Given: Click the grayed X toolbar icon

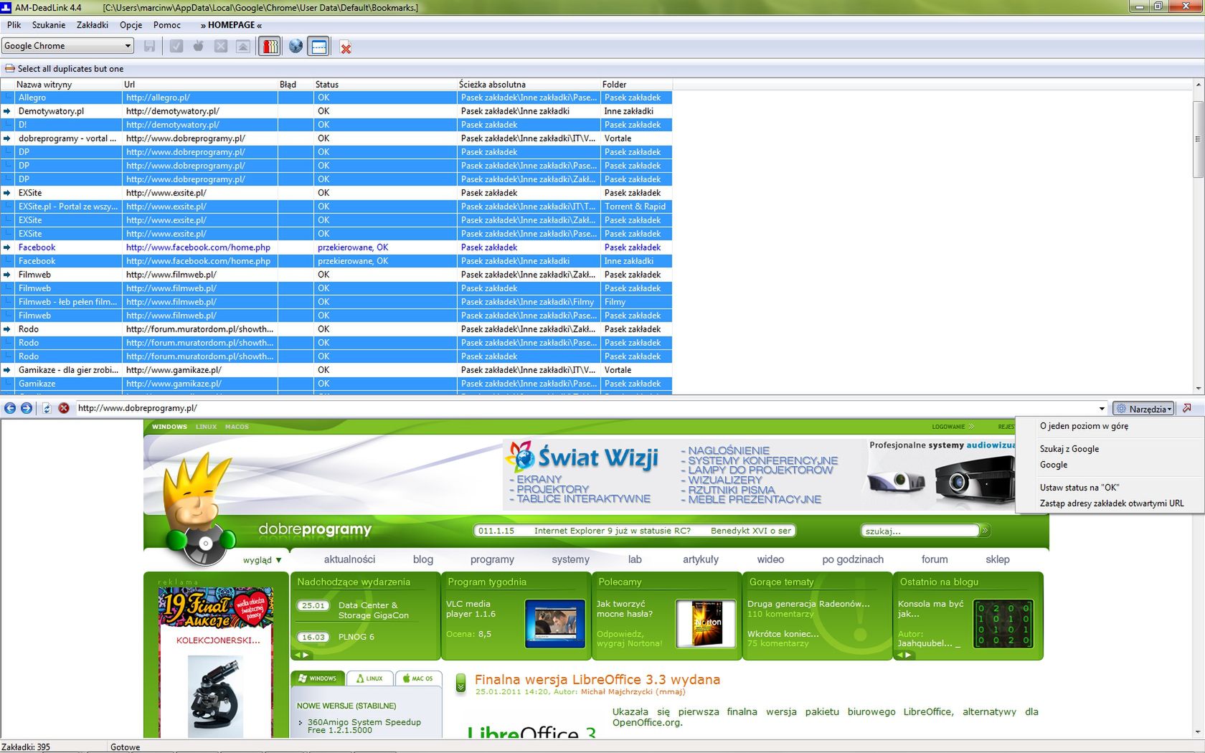Looking at the screenshot, I should (x=221, y=47).
